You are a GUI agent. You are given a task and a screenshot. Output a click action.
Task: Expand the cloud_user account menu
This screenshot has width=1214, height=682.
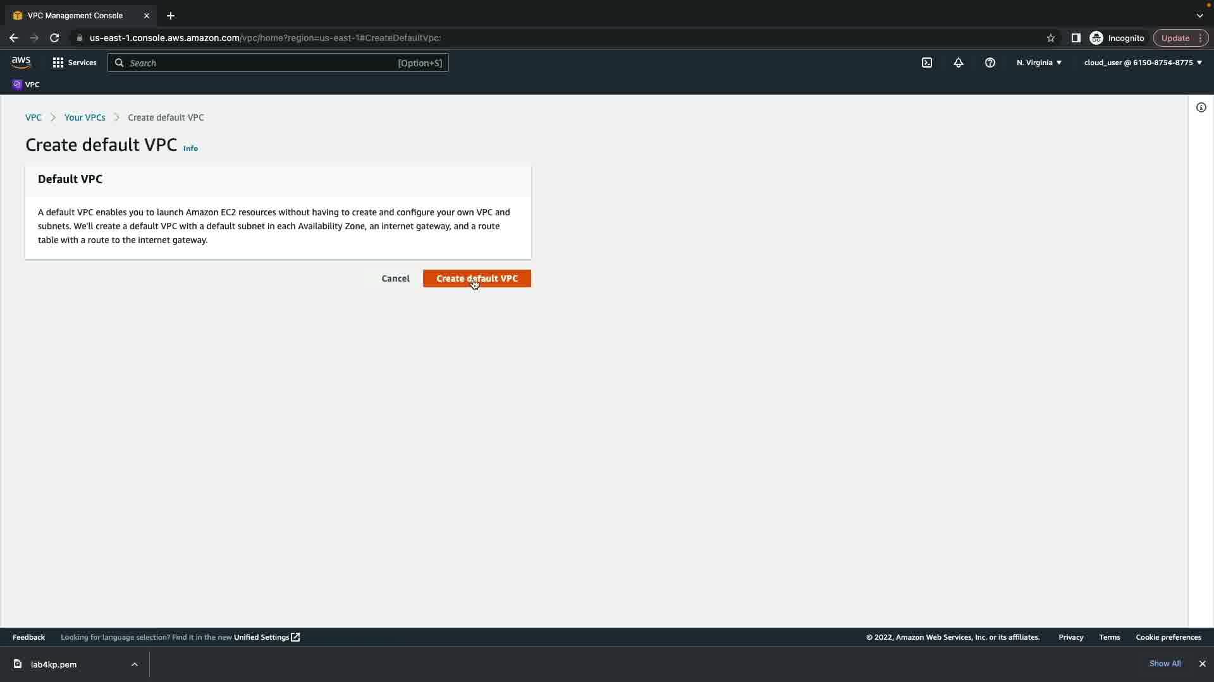click(1143, 63)
